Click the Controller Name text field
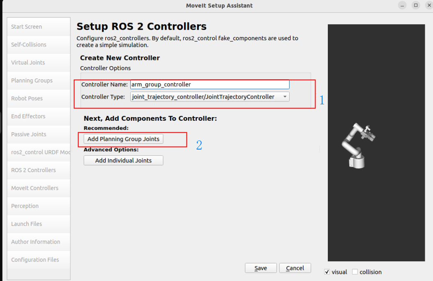Screen dimensions: 433x281 pyautogui.click(x=210, y=85)
